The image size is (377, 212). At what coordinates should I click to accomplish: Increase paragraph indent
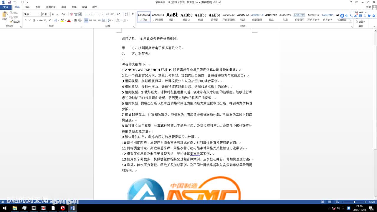[x=112, y=14]
